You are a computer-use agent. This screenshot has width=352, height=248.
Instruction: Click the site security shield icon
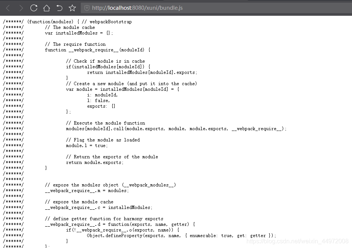87,8
